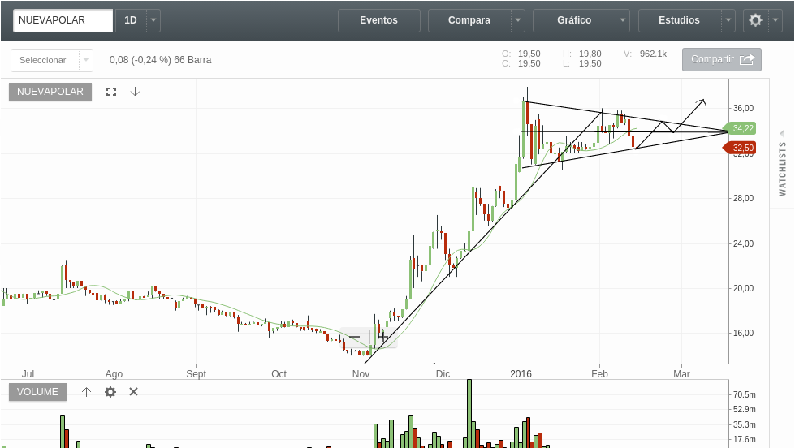Click the Nov date axis label
This screenshot has height=448, width=795.
(361, 374)
